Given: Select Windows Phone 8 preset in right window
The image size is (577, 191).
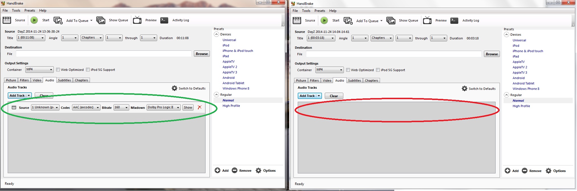Looking at the screenshot, I should pyautogui.click(x=526, y=89).
